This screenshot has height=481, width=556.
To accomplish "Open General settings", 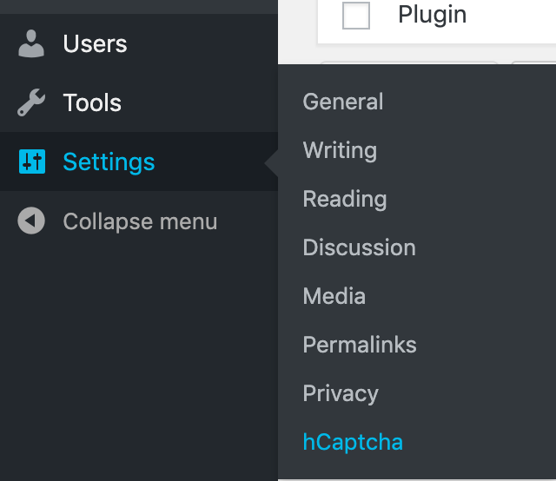I will click(343, 102).
